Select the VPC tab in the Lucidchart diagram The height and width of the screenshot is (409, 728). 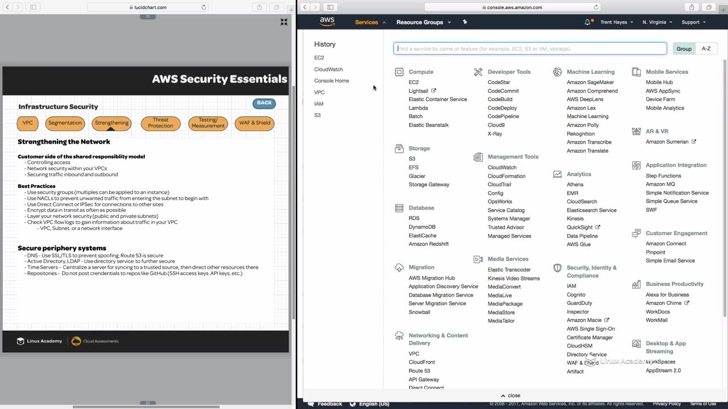(28, 123)
